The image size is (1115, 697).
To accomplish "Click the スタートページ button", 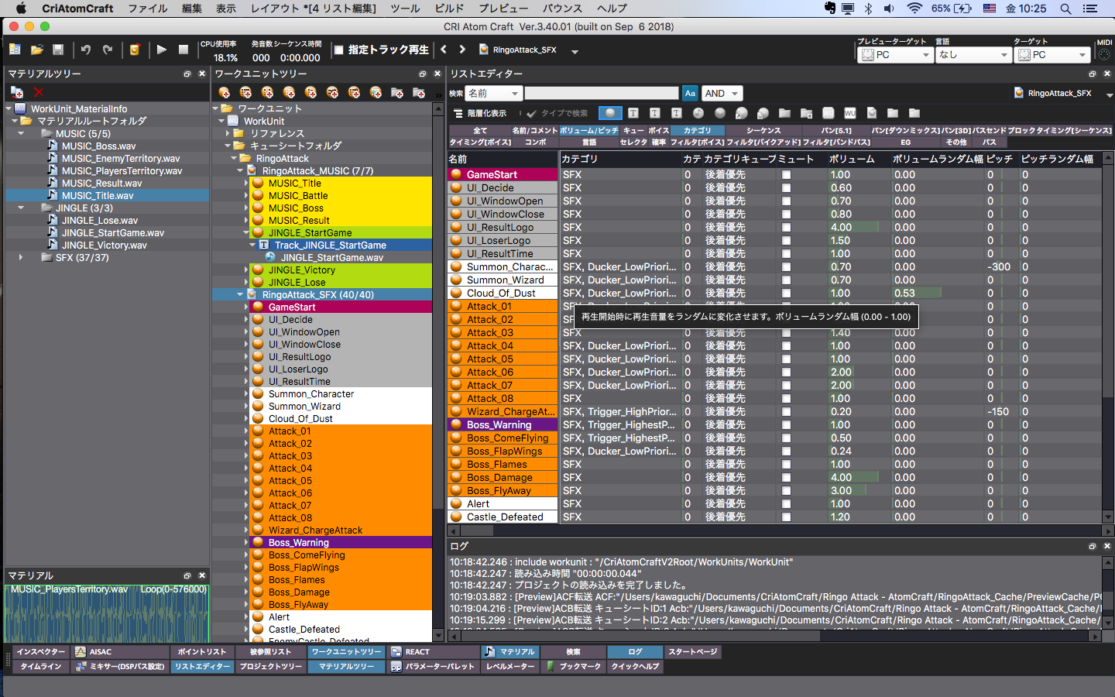I will [x=692, y=652].
